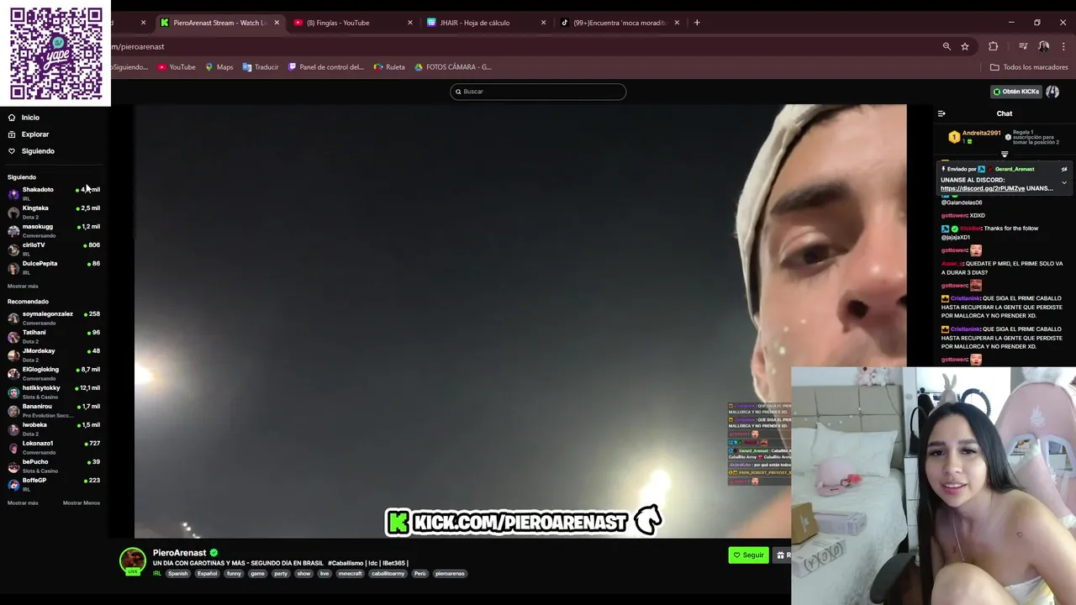Open Kick user avatar menu
Image resolution: width=1076 pixels, height=605 pixels.
coord(1052,92)
